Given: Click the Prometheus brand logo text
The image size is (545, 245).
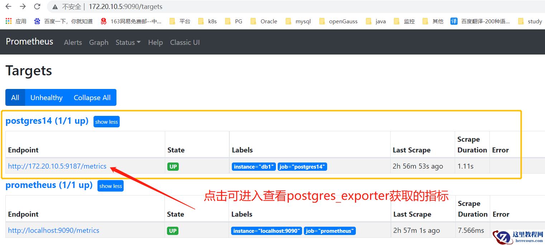Looking at the screenshot, I should [29, 42].
